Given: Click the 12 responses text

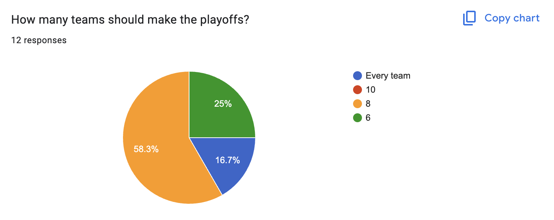Looking at the screenshot, I should click(x=38, y=40).
